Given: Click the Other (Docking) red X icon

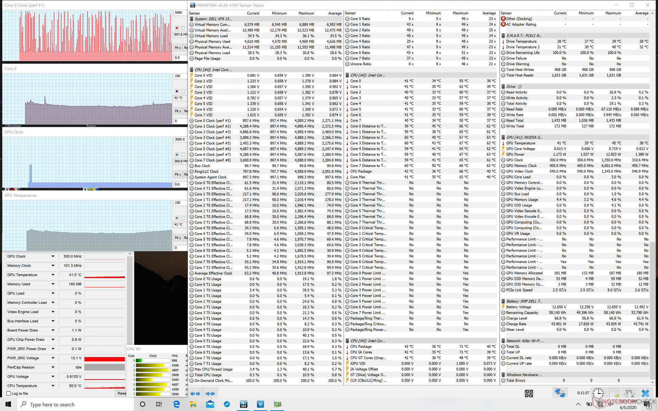Looking at the screenshot, I should point(503,18).
